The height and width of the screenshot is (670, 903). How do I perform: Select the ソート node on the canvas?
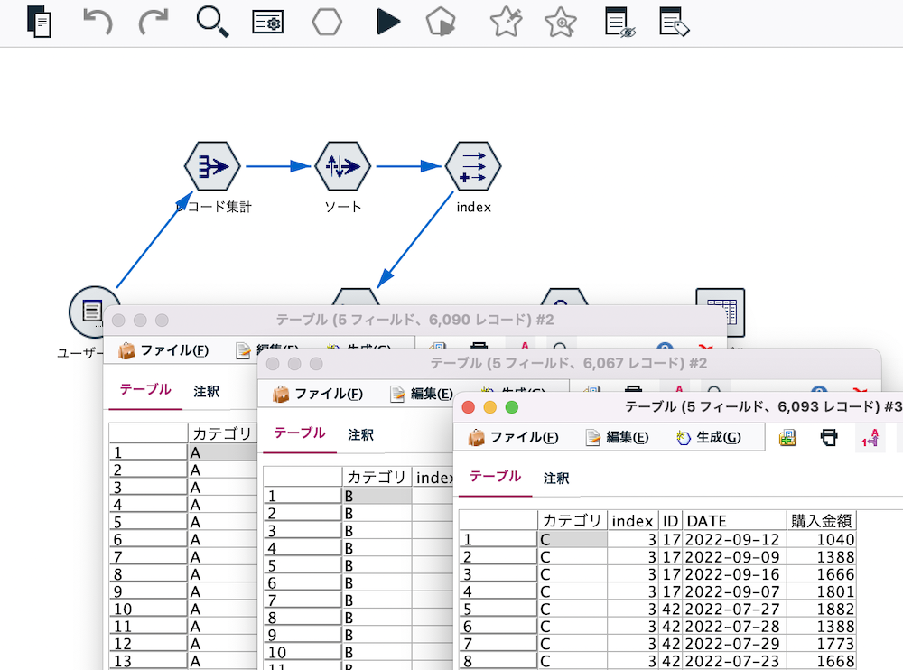coord(342,166)
